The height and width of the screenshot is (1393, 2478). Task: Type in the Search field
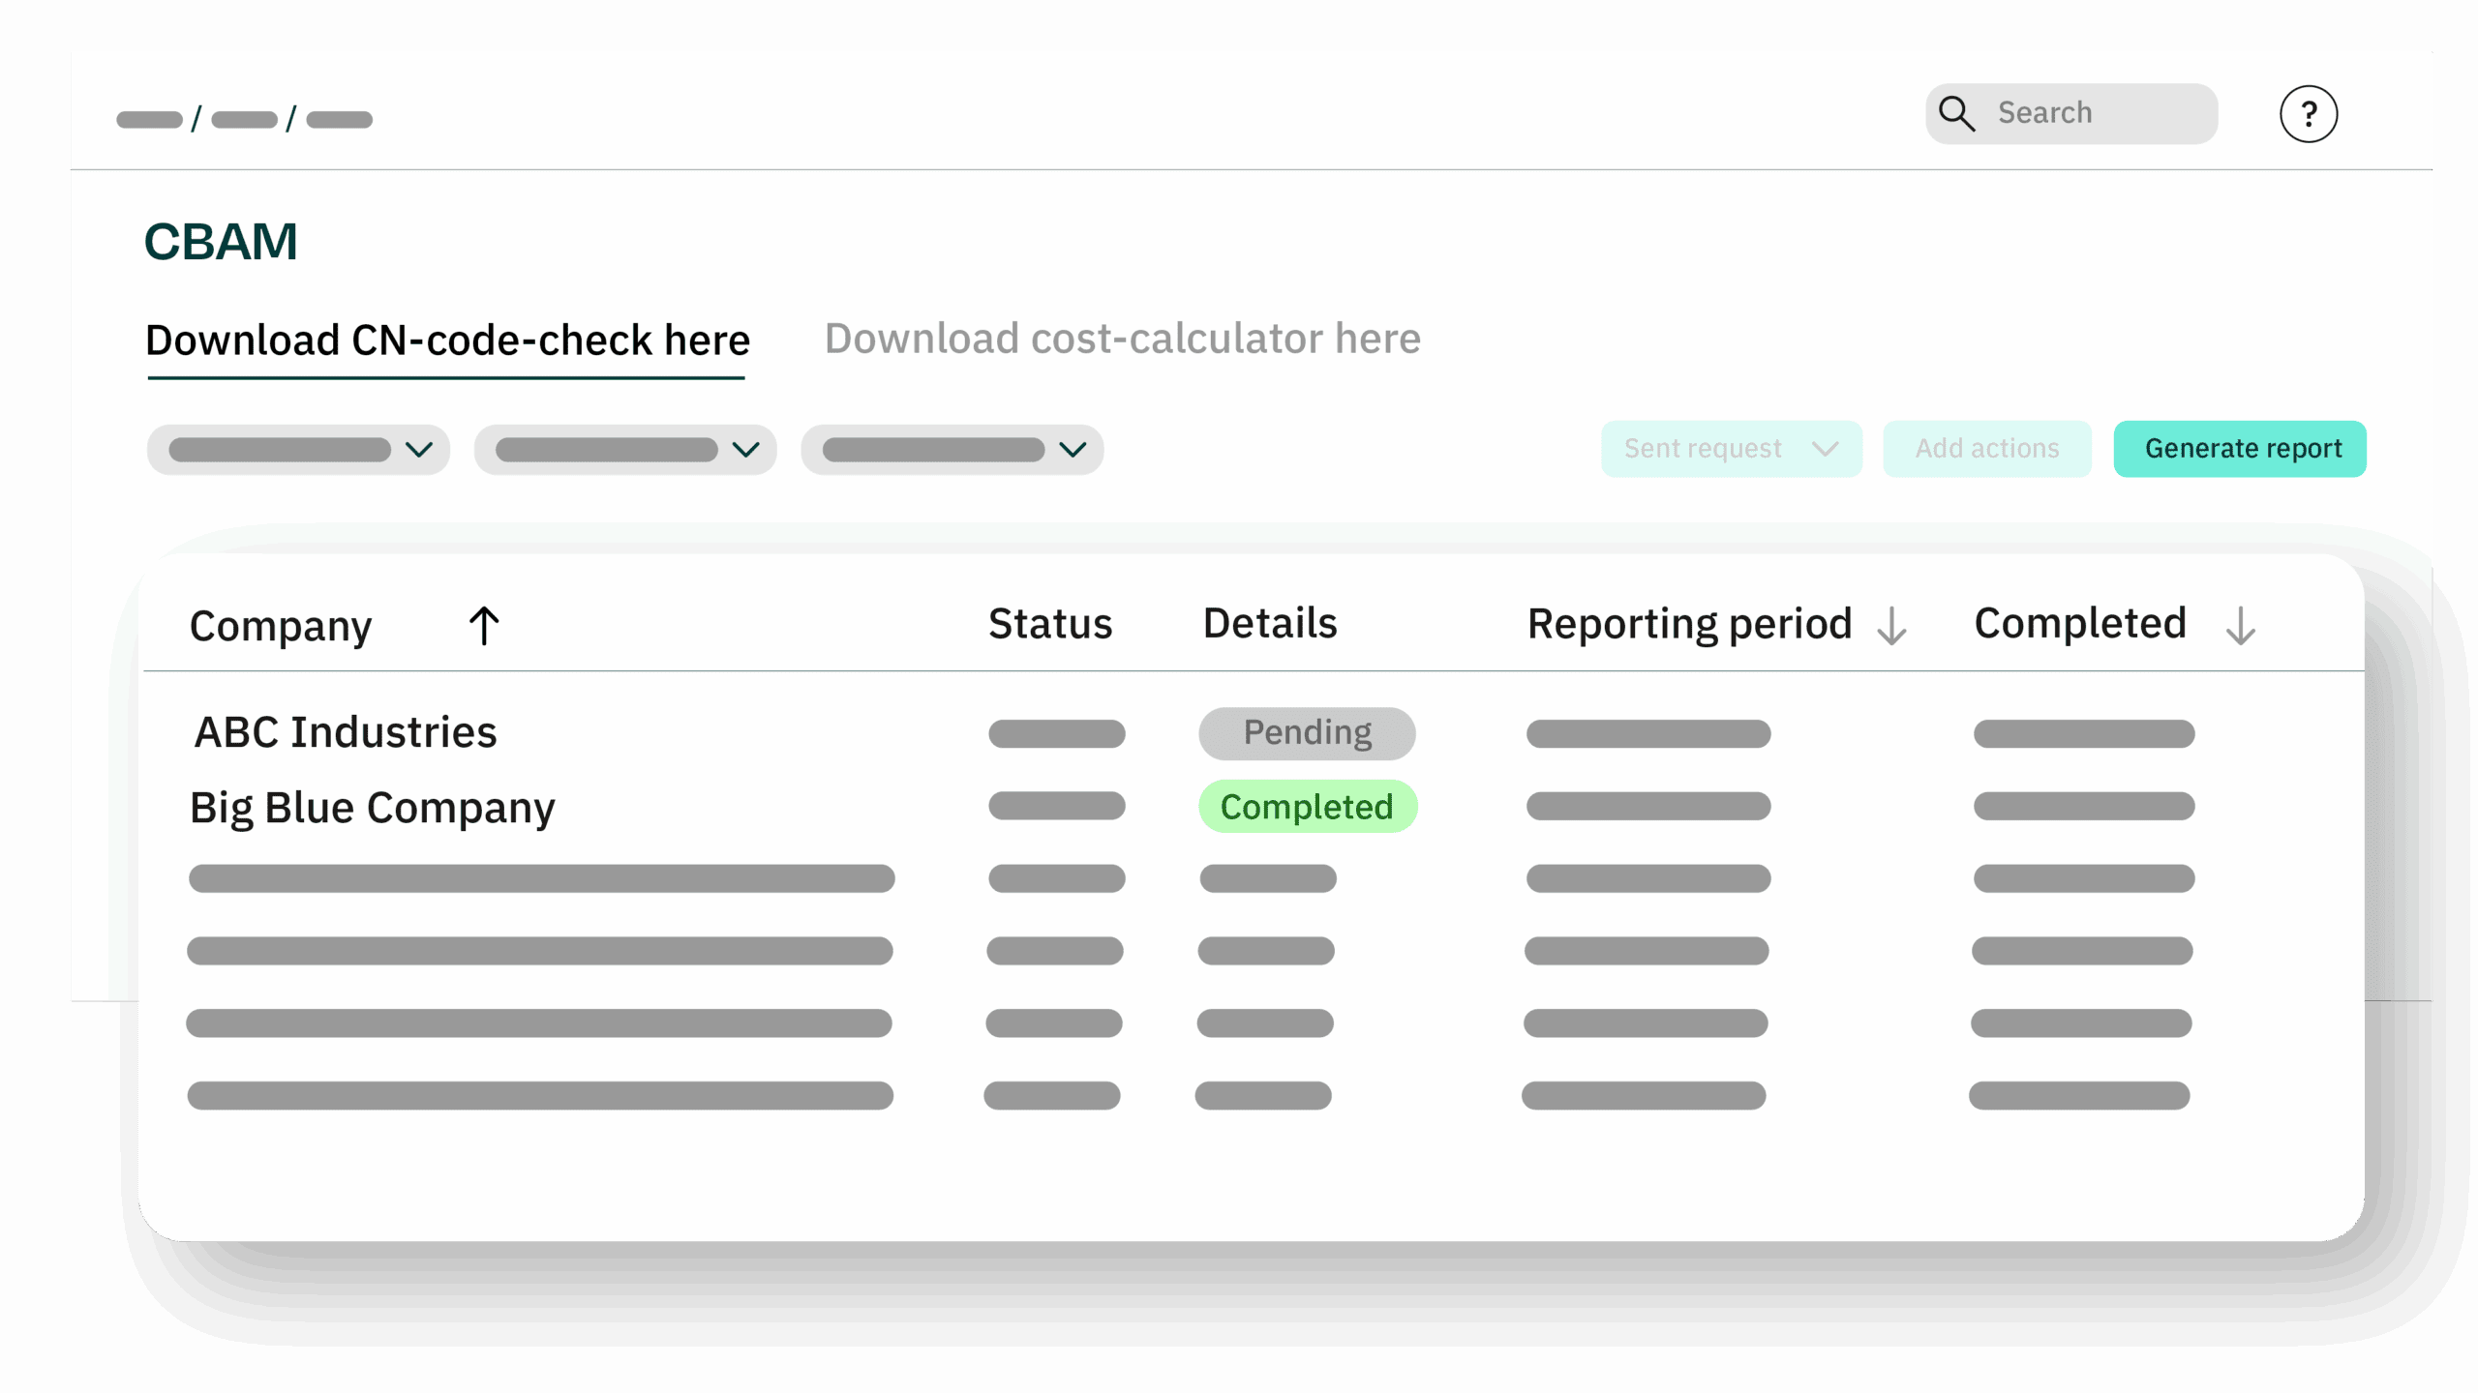pos(2091,113)
